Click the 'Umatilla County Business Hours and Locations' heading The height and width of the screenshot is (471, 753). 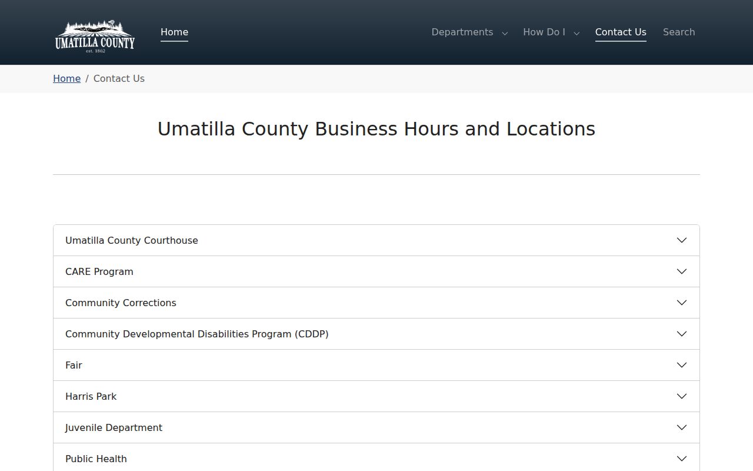click(x=376, y=129)
